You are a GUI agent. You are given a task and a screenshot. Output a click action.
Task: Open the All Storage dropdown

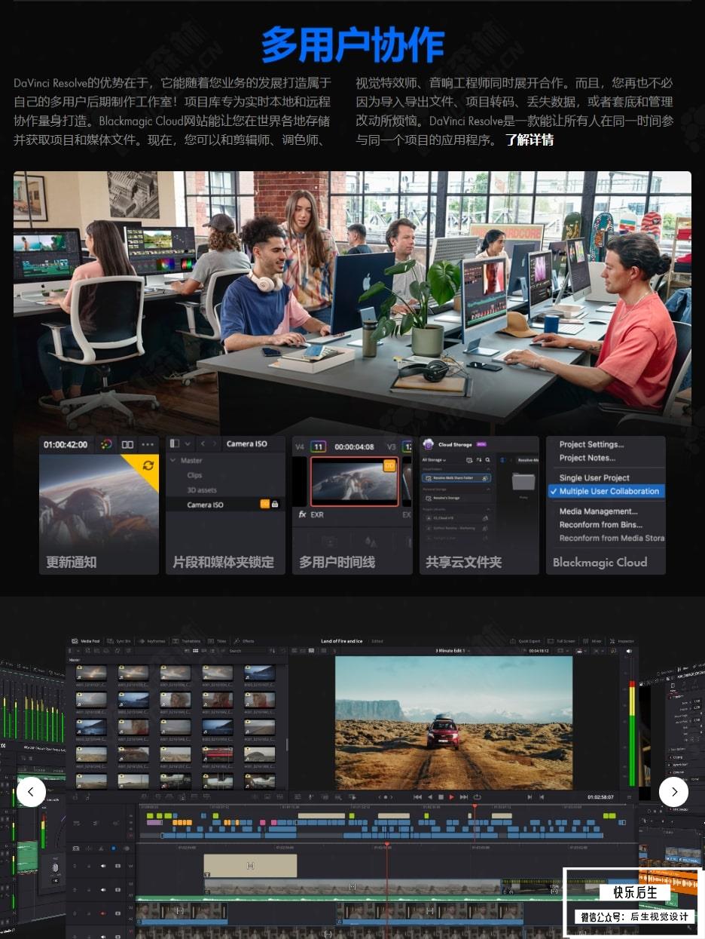click(435, 459)
